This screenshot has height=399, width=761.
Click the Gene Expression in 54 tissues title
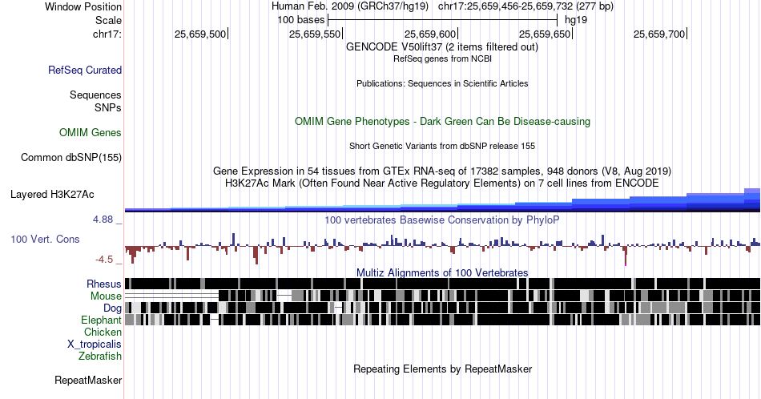pyautogui.click(x=442, y=171)
